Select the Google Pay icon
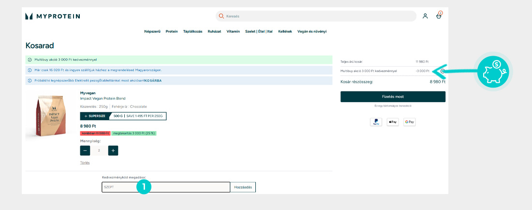The image size is (532, 210). (x=409, y=122)
